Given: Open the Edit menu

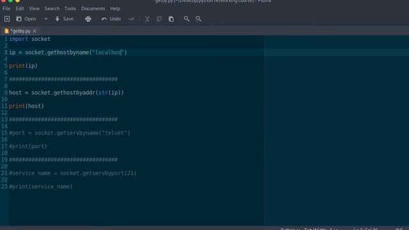Looking at the screenshot, I should [x=20, y=8].
